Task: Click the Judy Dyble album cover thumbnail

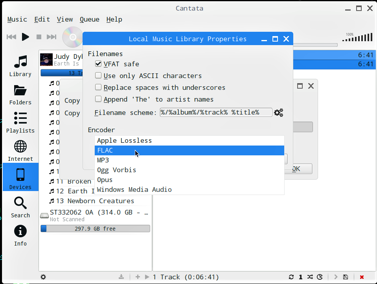Action: point(46,60)
